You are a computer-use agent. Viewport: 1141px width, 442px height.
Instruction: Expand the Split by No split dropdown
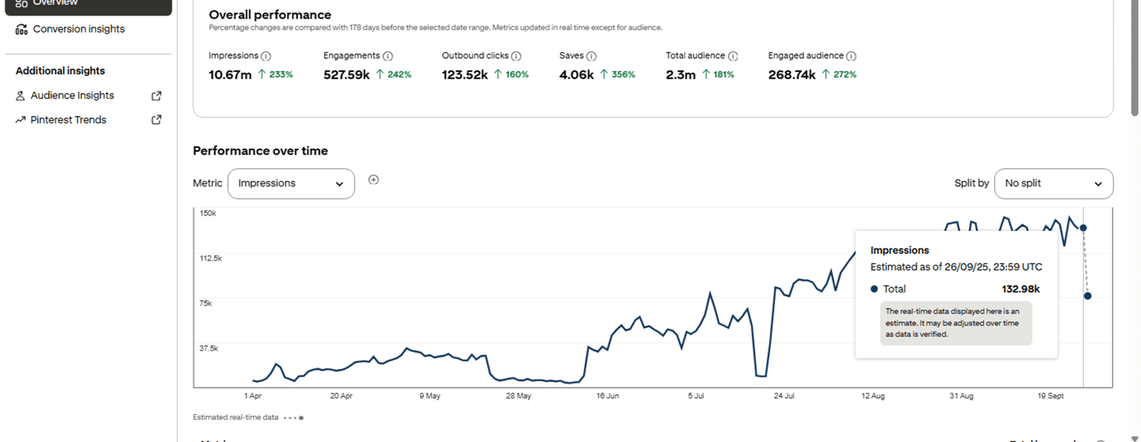(x=1053, y=184)
